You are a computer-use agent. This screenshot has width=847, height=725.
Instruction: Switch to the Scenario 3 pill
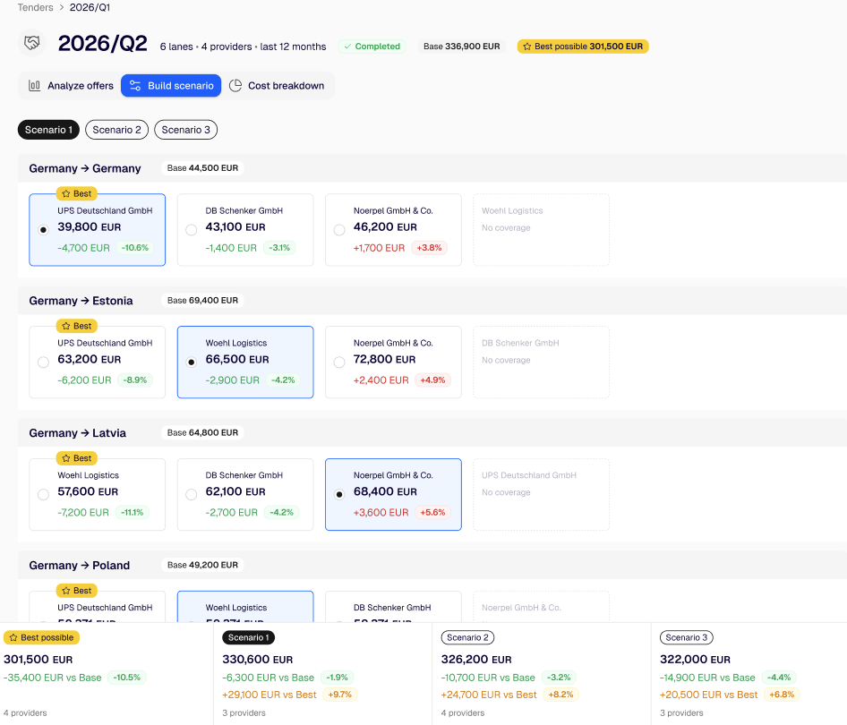point(186,130)
